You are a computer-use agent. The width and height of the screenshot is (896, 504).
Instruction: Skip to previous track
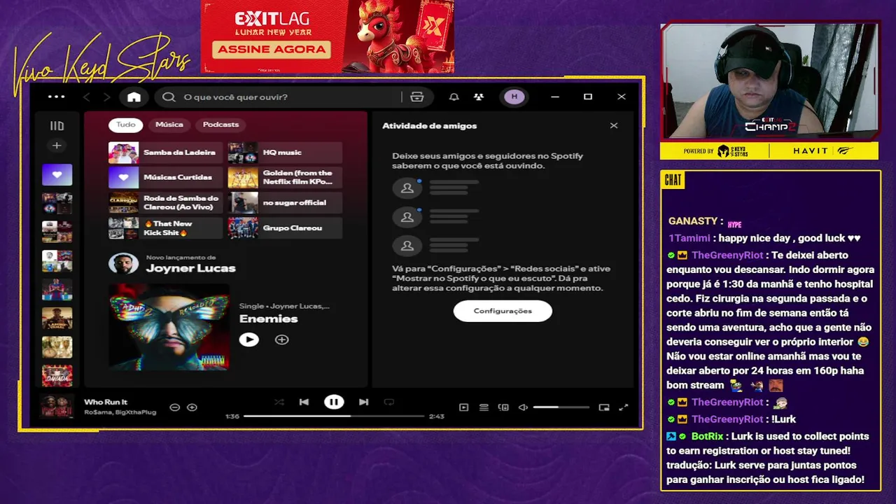pyautogui.click(x=304, y=402)
